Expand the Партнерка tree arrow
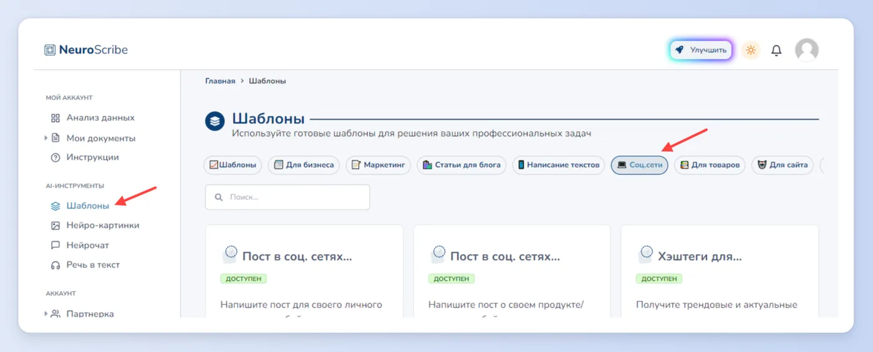This screenshot has height=352, width=873. coord(46,313)
